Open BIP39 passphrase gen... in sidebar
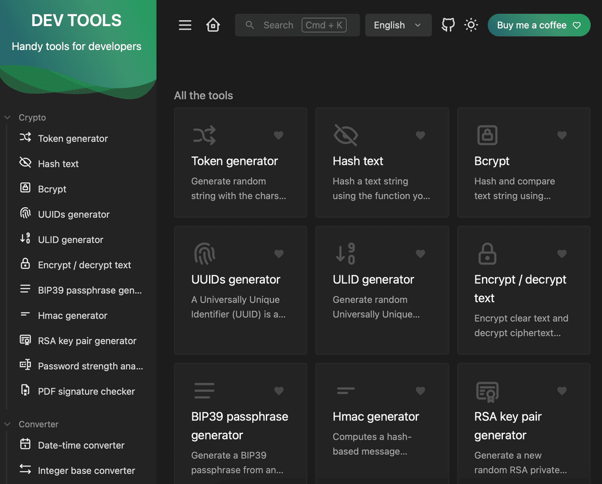The height and width of the screenshot is (484, 602). [89, 290]
